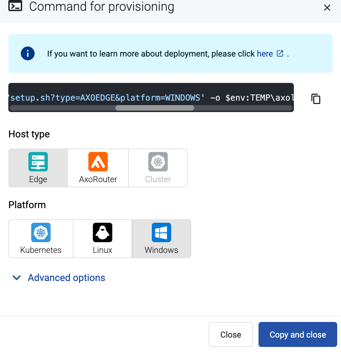341x357 pixels.
Task: Click the Kubernetes platform icon
Action: [x=41, y=232]
